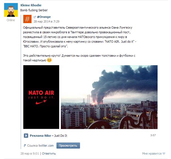Open the orange #Orange community icon
Screen dimensions: 171x159
click(27, 19)
